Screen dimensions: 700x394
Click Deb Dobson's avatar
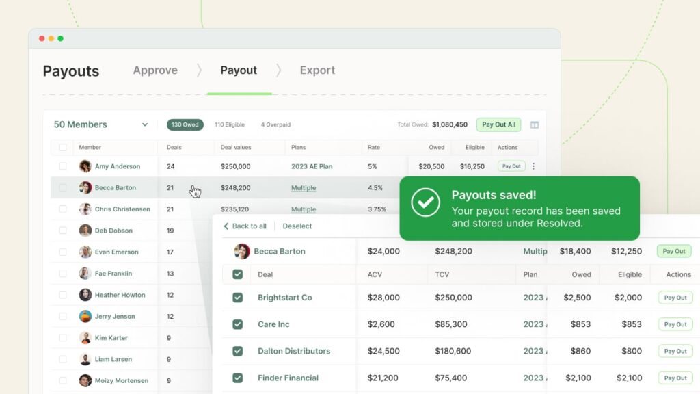point(85,231)
